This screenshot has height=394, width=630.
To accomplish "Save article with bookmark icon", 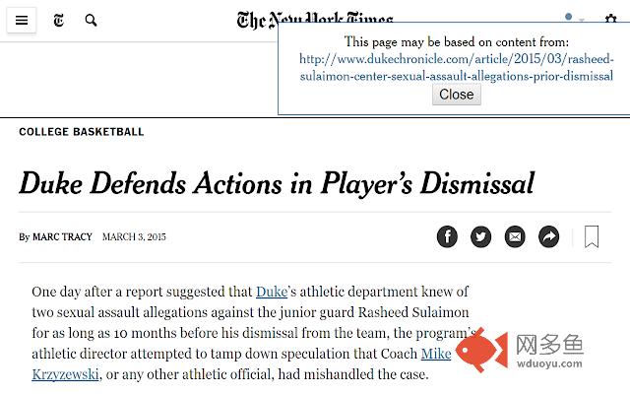I will click(592, 236).
